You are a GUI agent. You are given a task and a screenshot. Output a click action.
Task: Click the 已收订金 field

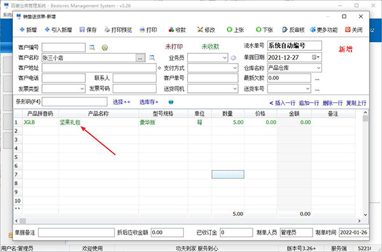click(x=236, y=232)
